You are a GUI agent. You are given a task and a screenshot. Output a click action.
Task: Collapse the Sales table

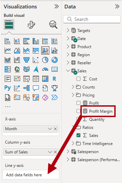(x=68, y=71)
